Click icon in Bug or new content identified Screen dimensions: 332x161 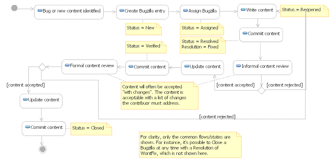39,11
